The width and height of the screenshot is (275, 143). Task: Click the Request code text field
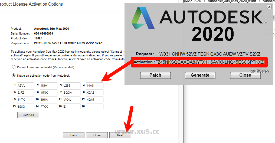click(x=209, y=54)
